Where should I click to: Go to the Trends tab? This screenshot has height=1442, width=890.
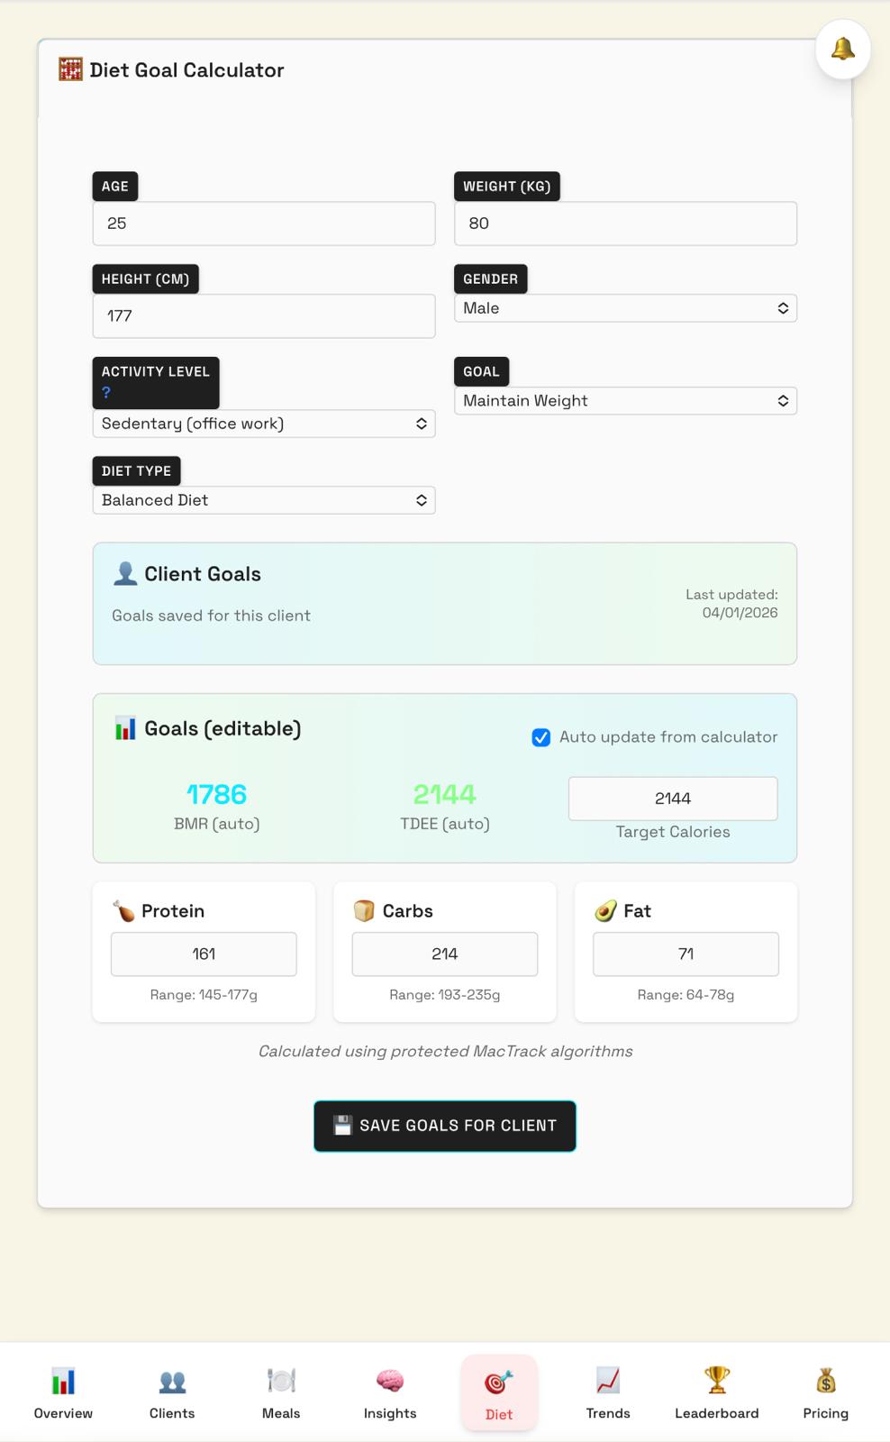[x=608, y=1392]
